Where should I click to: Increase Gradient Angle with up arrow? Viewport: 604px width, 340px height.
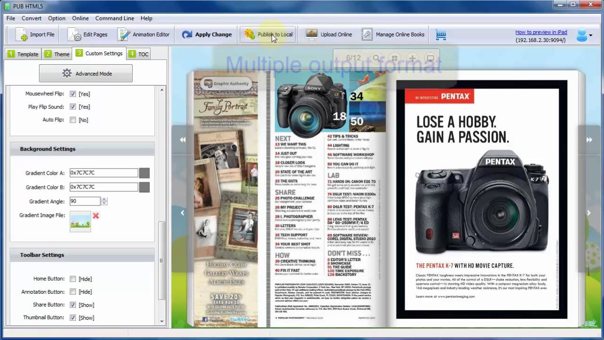[x=104, y=199]
